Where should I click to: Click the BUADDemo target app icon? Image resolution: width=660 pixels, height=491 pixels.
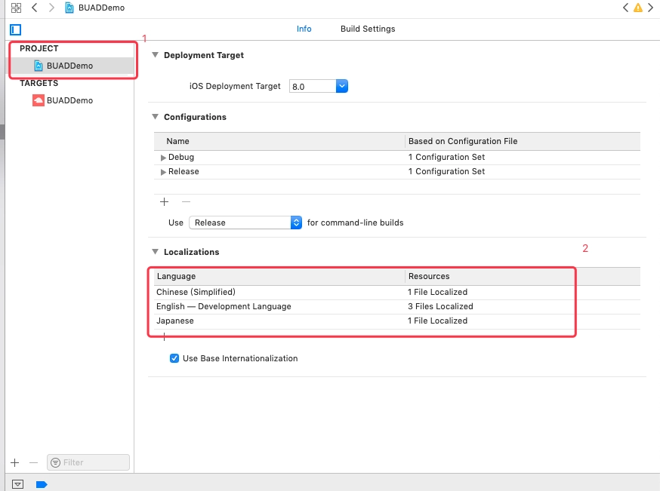pyautogui.click(x=39, y=100)
